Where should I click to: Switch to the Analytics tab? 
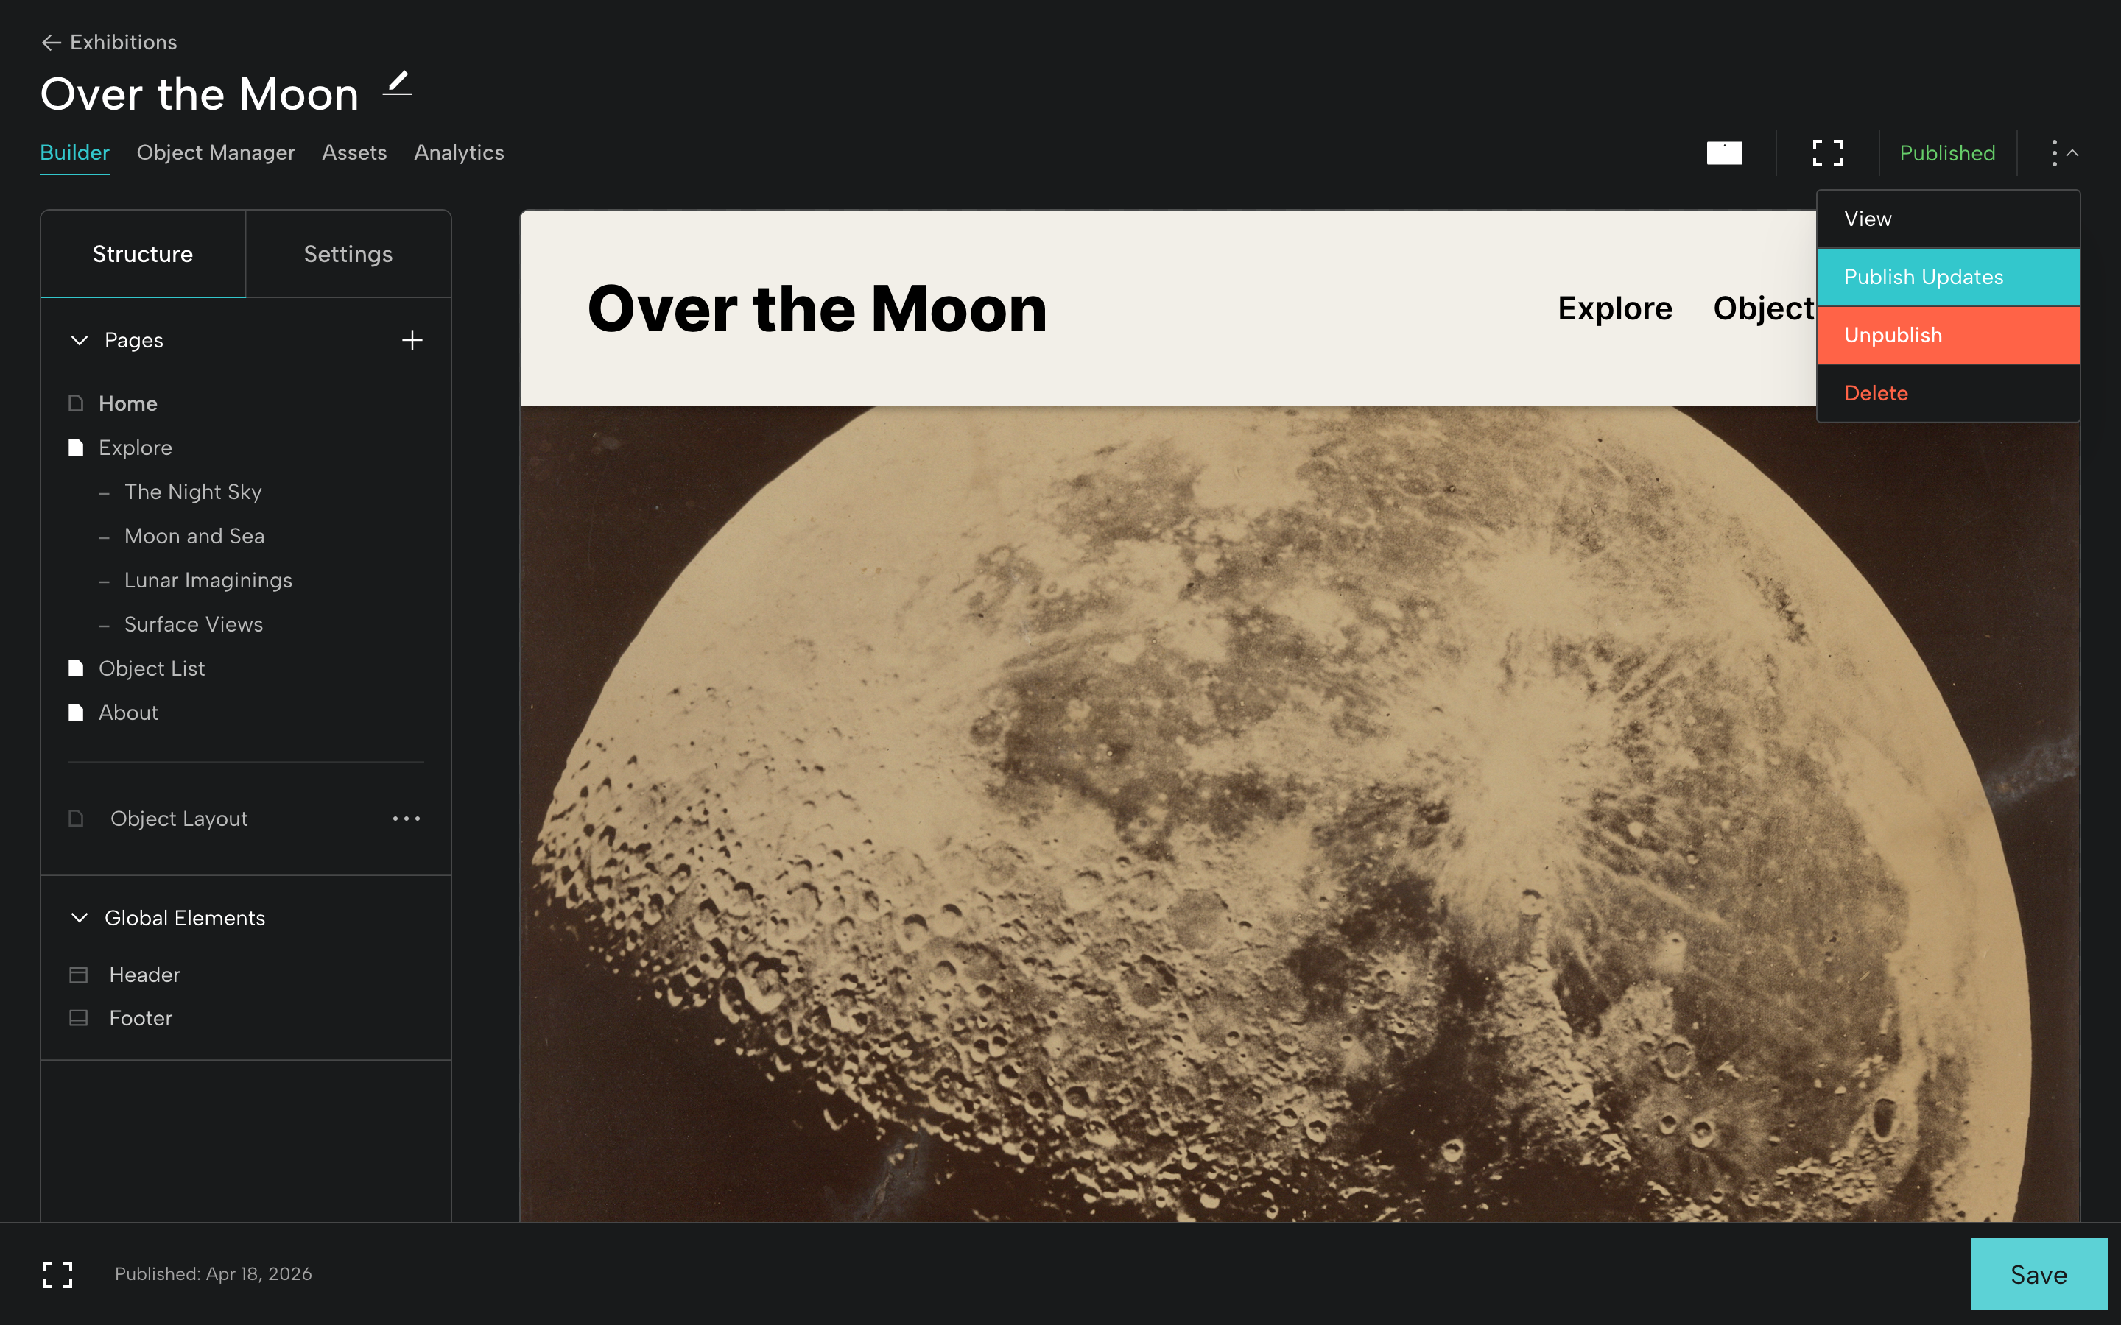(458, 152)
